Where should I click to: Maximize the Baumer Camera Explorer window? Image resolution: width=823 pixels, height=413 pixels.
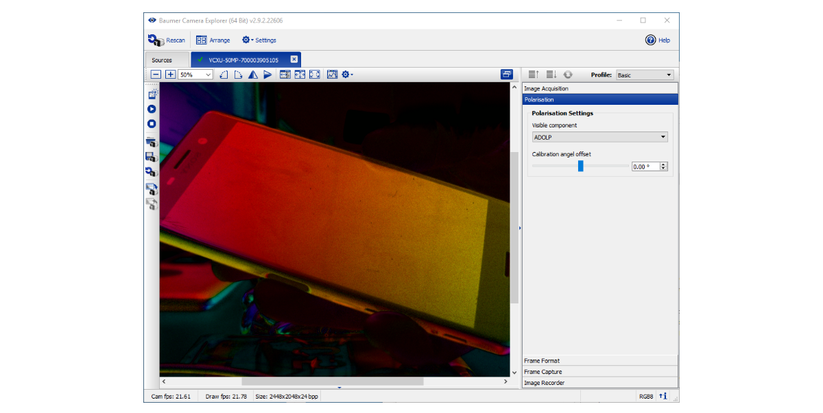tap(643, 21)
